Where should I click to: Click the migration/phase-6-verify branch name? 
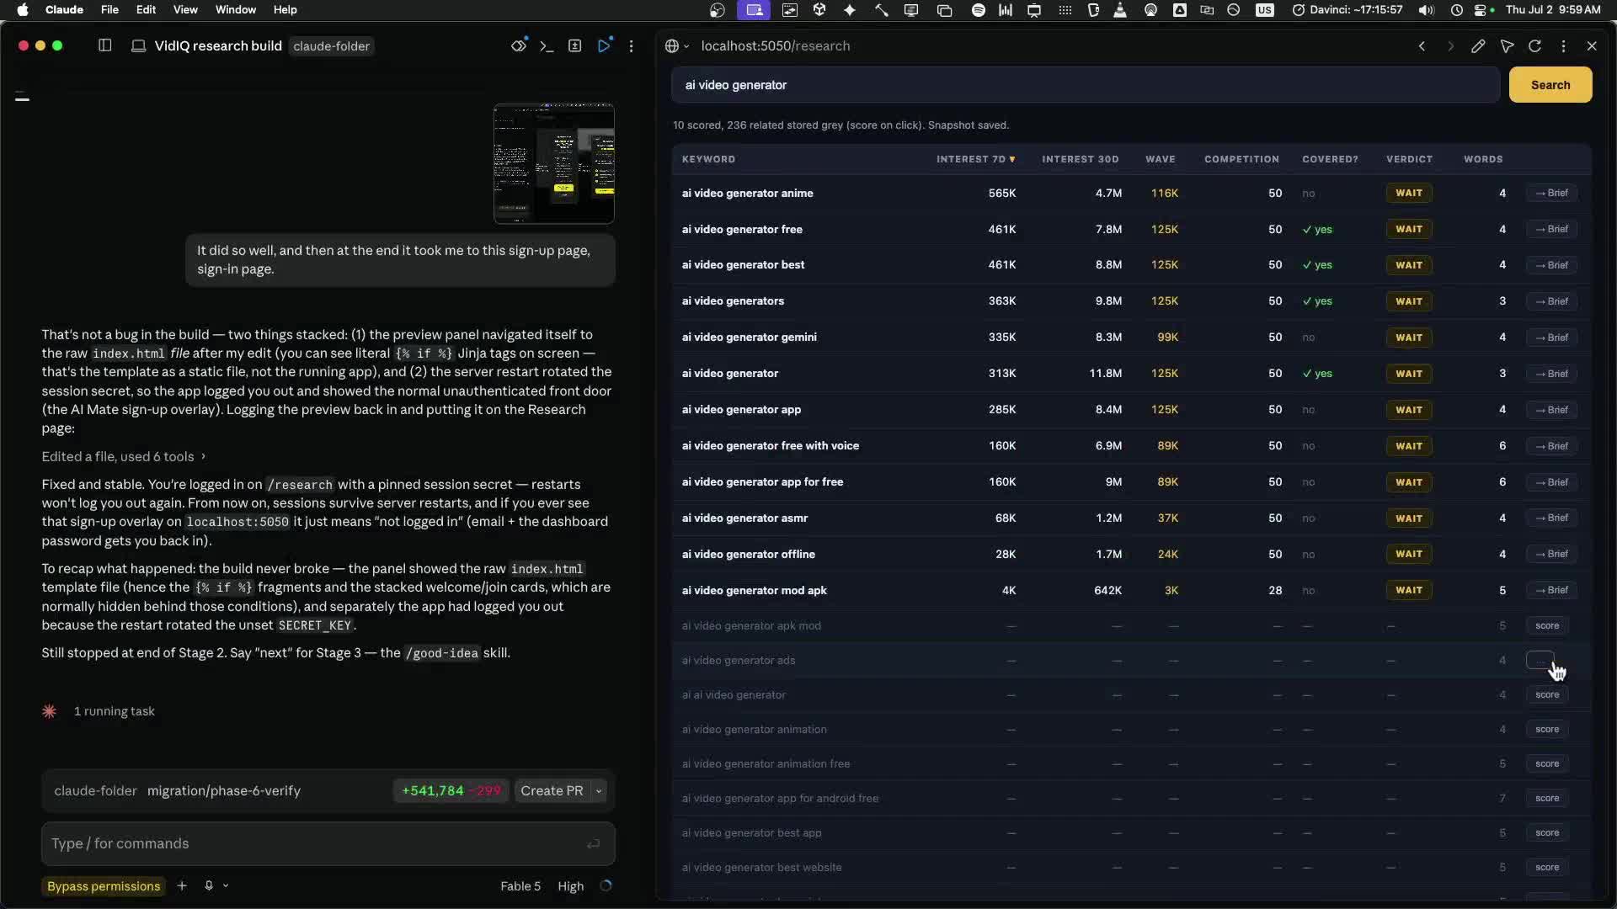pos(224,791)
